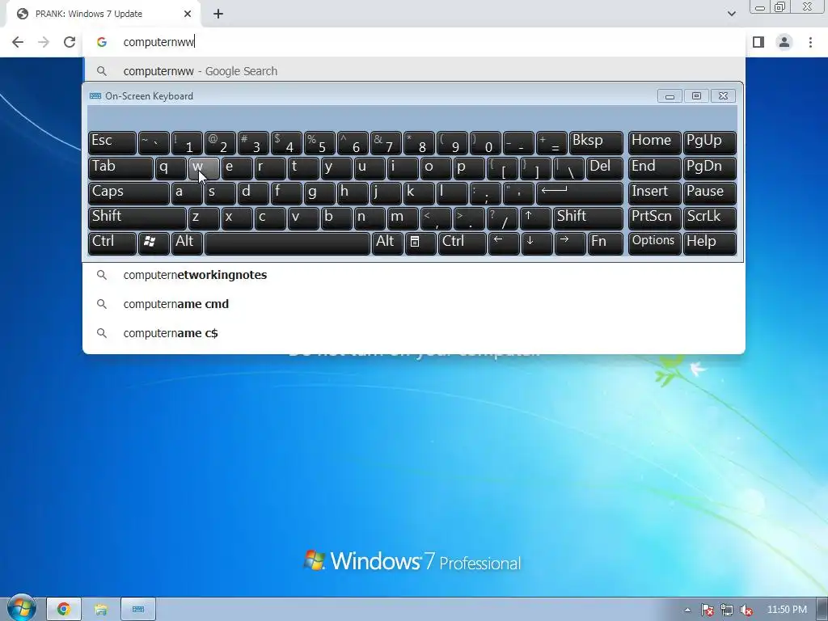Tap the forward slash key on the keyboard
The height and width of the screenshot is (621, 828).
502,218
